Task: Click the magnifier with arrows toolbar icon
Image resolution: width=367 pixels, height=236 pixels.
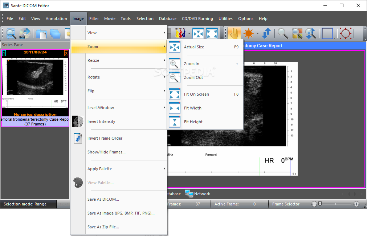Action: click(x=311, y=33)
